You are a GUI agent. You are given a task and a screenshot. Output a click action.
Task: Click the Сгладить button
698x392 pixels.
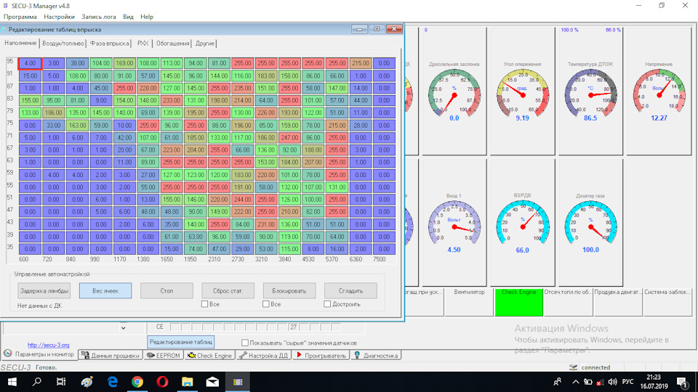350,290
